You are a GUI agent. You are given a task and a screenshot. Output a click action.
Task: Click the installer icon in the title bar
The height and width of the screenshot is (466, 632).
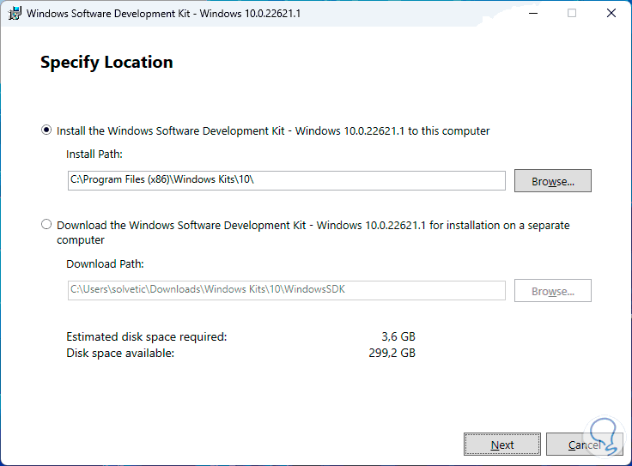coord(15,13)
